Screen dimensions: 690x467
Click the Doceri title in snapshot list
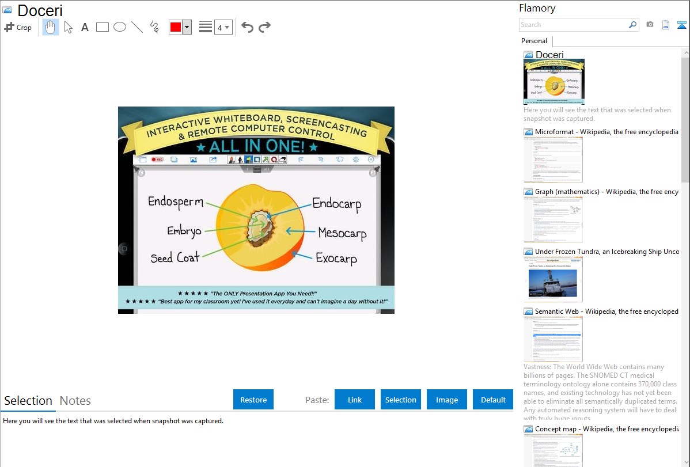549,55
